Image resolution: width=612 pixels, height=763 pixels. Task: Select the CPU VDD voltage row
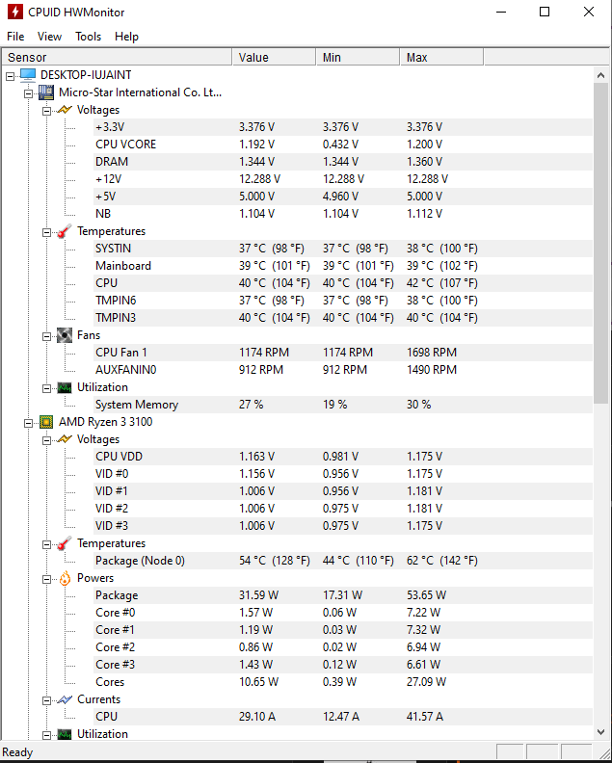click(343, 457)
